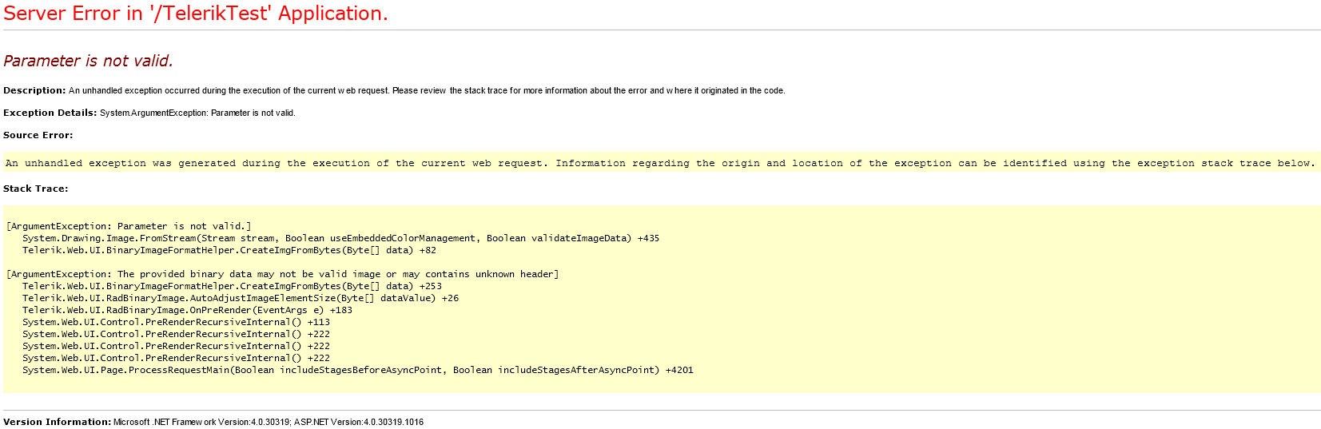This screenshot has width=1321, height=429.
Task: Click the "System.ArgumentException: Parameter is not valid." details text
Action: [197, 113]
